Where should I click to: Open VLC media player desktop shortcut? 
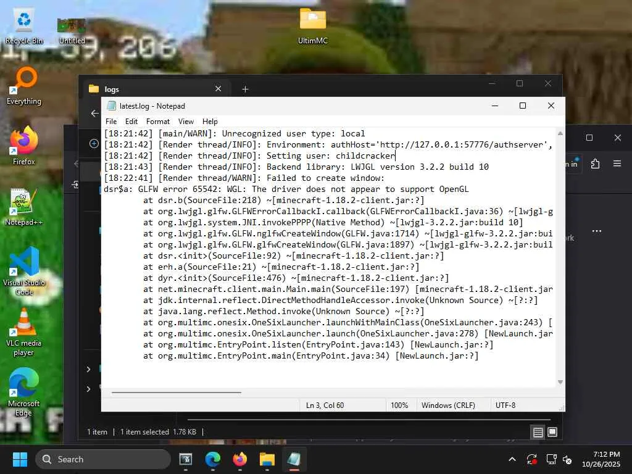pyautogui.click(x=24, y=331)
